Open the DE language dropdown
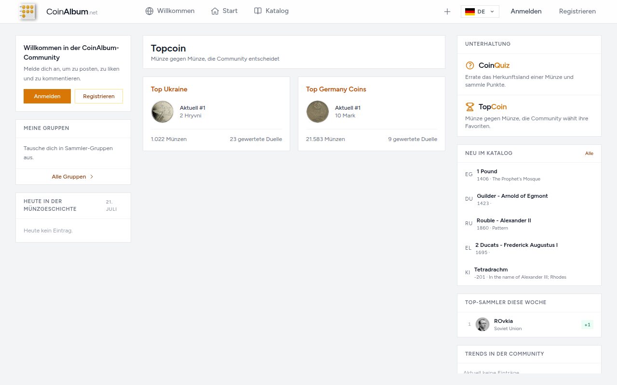Image resolution: width=617 pixels, height=385 pixels. click(x=480, y=12)
